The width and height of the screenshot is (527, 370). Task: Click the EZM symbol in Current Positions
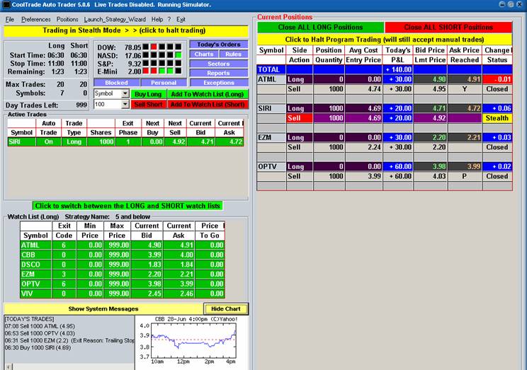[271, 138]
